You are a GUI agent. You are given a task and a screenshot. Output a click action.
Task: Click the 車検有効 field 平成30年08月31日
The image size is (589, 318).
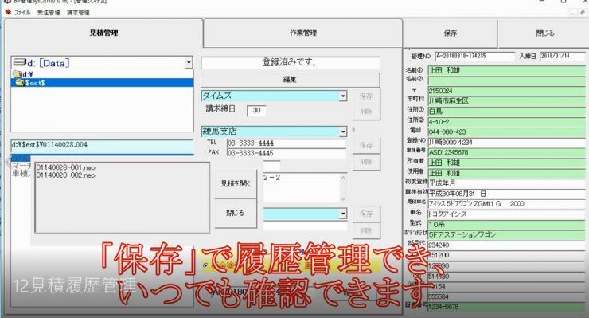pos(506,194)
